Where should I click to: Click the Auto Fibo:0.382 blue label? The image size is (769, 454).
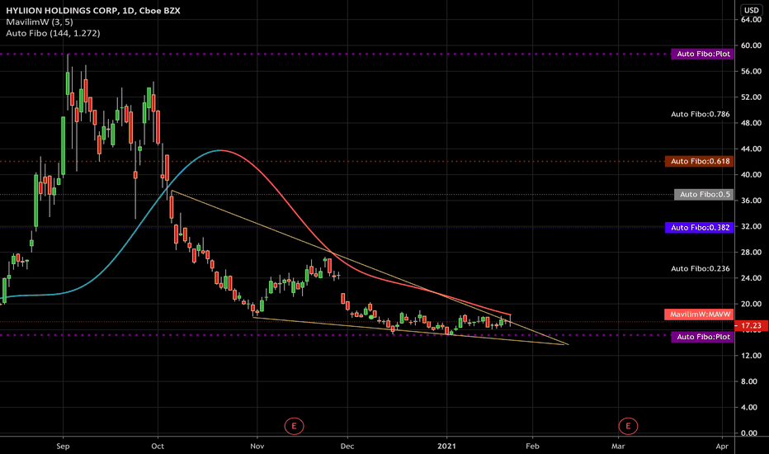[700, 227]
